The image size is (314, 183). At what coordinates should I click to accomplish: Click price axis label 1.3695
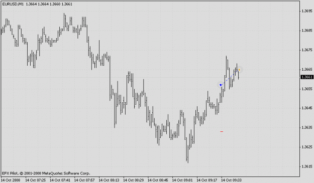307,11
